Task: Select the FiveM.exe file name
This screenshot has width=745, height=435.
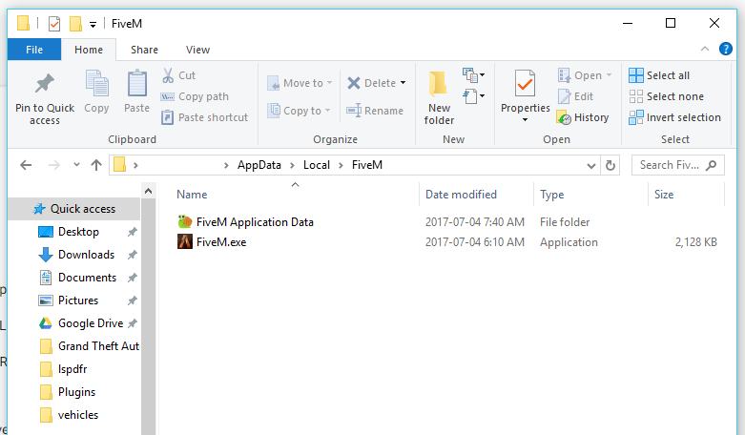Action: coord(221,242)
